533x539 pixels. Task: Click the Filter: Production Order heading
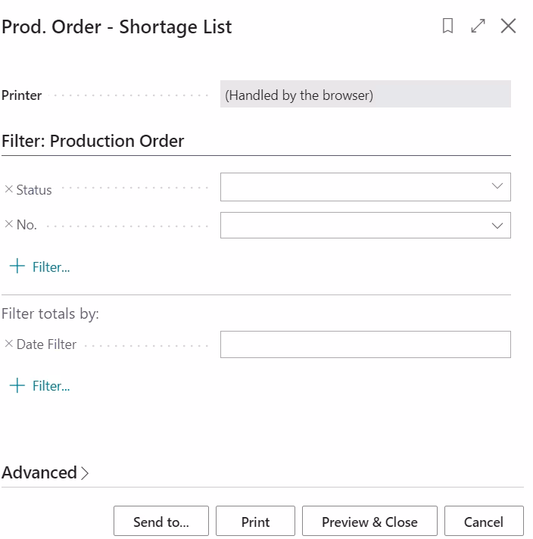pyautogui.click(x=93, y=141)
